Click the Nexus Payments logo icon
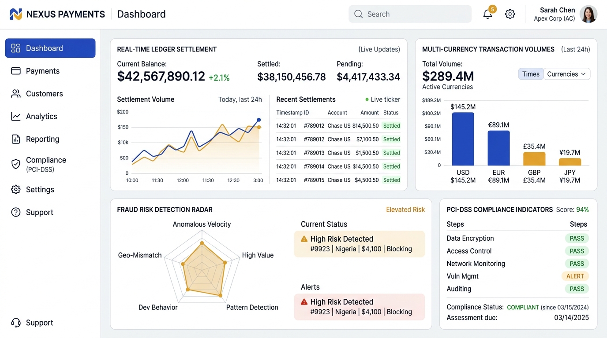Viewport: 607px width, 338px height. [x=16, y=14]
